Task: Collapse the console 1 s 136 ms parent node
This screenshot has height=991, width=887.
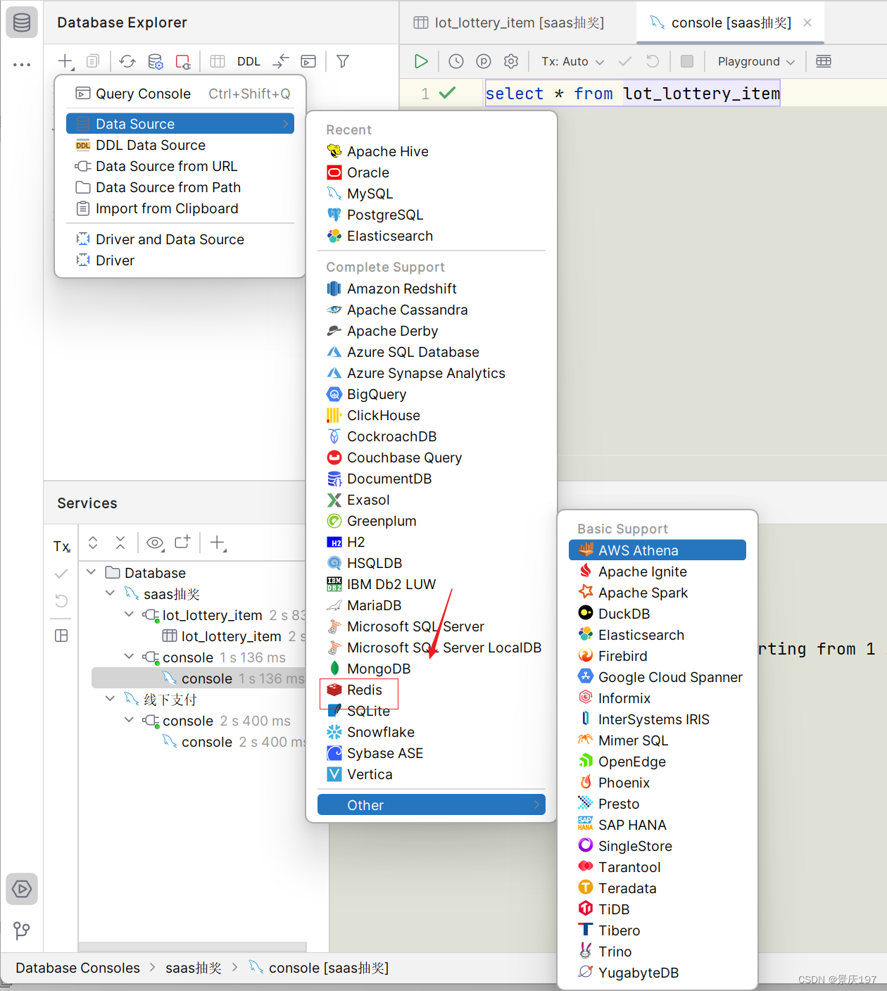Action: coord(130,657)
